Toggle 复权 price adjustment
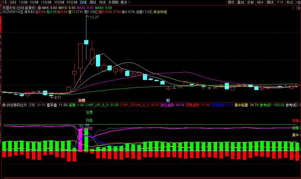The height and width of the screenshot is (179, 301). (x=231, y=2)
